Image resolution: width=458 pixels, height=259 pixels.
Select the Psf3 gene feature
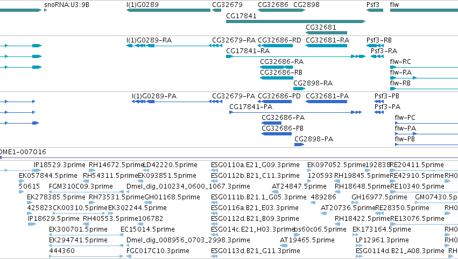pyautogui.click(x=375, y=10)
